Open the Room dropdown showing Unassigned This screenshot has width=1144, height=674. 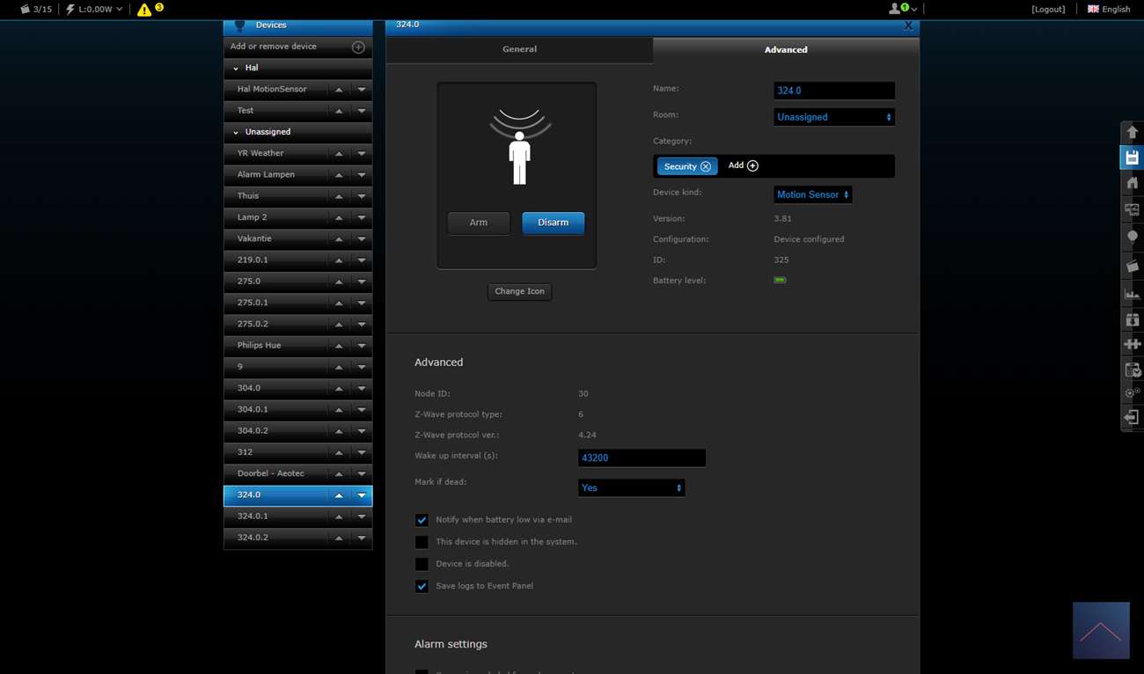point(833,117)
